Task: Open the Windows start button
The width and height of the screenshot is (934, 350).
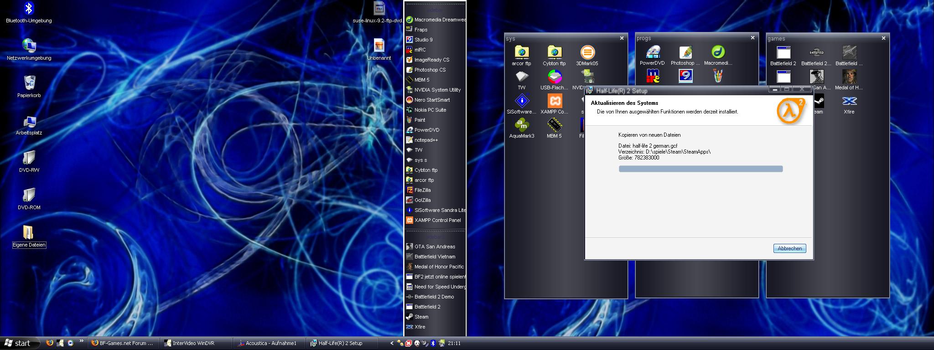Action: tap(19, 343)
